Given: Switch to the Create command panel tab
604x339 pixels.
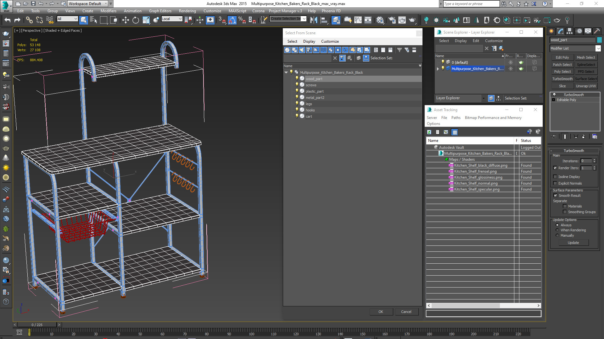Looking at the screenshot, I should point(551,31).
